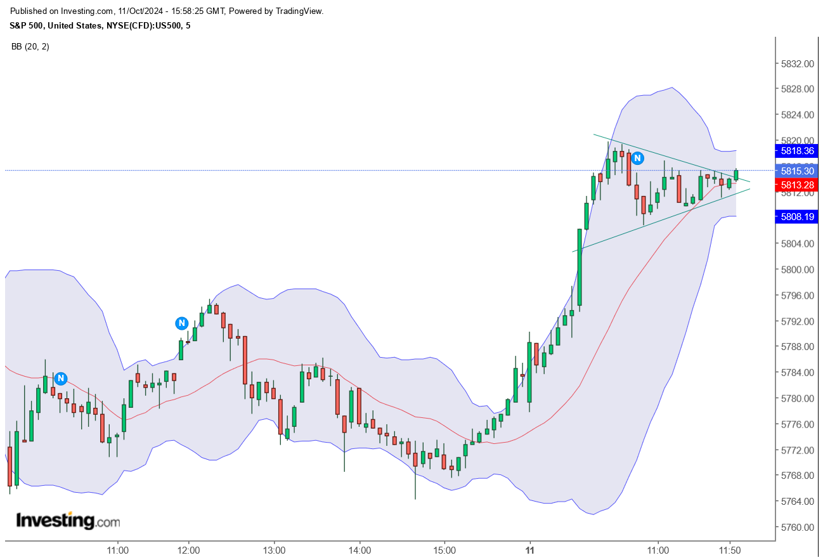Click the S&P 500 NYSE(CFD):US500 symbol title
This screenshot has width=823, height=560.
101,26
